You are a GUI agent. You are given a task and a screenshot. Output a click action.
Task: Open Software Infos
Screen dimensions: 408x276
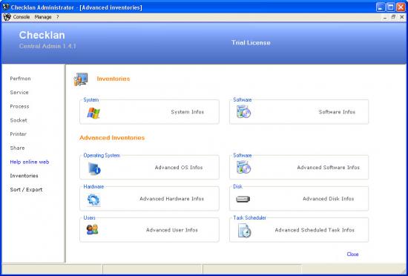pos(337,112)
